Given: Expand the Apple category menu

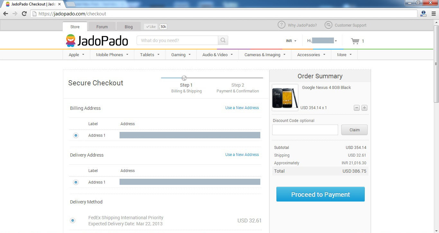Looking at the screenshot, I should [x=76, y=55].
